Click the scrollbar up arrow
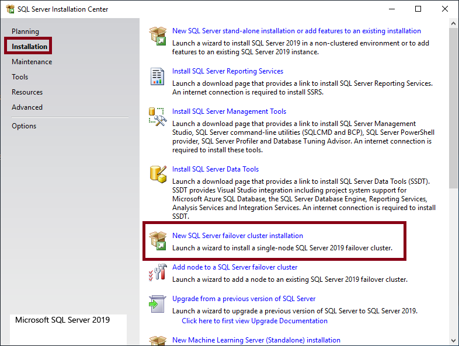The height and width of the screenshot is (346, 459). pos(453,23)
